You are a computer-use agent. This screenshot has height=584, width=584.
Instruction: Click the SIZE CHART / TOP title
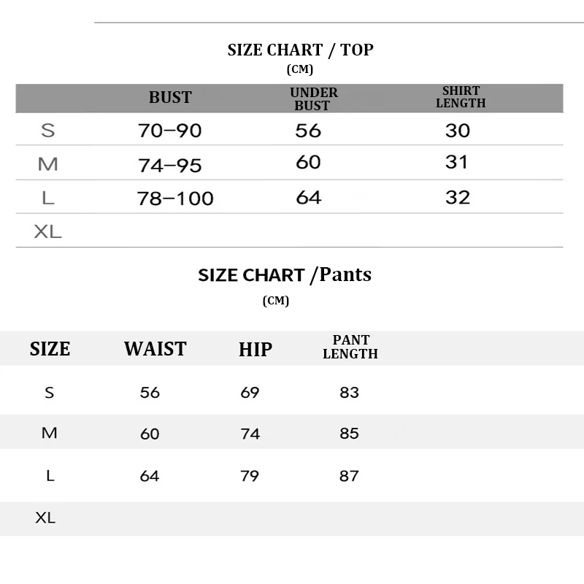pos(300,50)
